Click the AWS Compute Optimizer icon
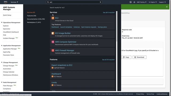The width and height of the screenshot is (171, 96). (x=53, y=42)
